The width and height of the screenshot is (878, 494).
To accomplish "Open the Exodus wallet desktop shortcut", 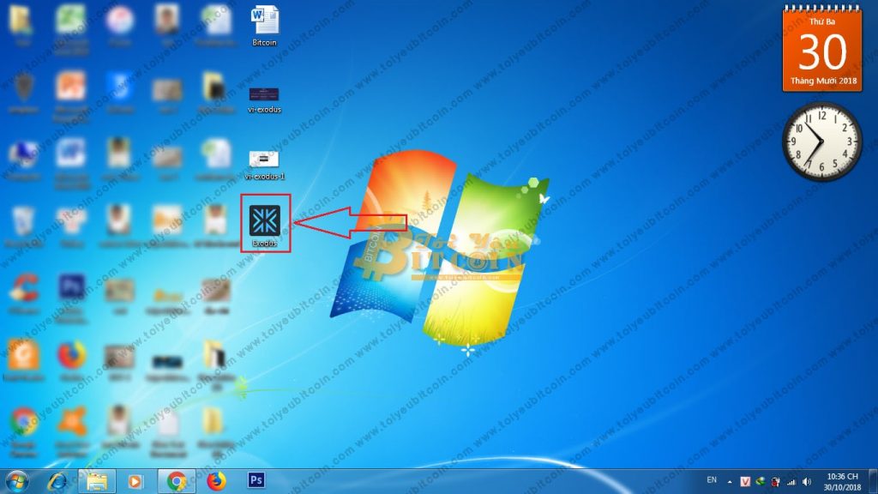I will (x=265, y=220).
